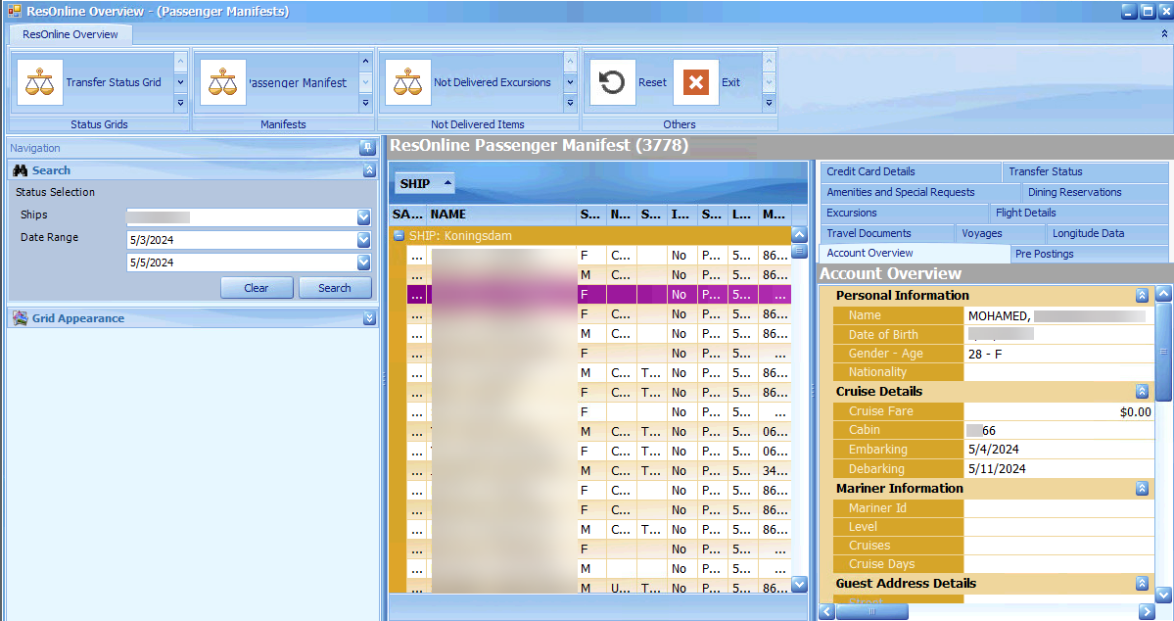Pin the Navigation pane

point(367,148)
